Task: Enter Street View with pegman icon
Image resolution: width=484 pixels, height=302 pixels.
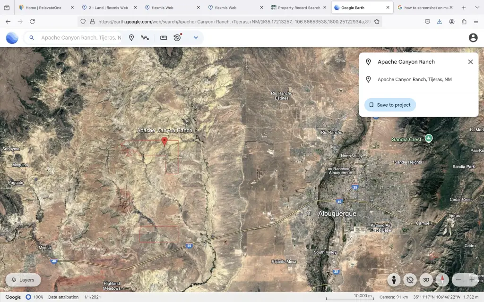Action: coord(394,280)
